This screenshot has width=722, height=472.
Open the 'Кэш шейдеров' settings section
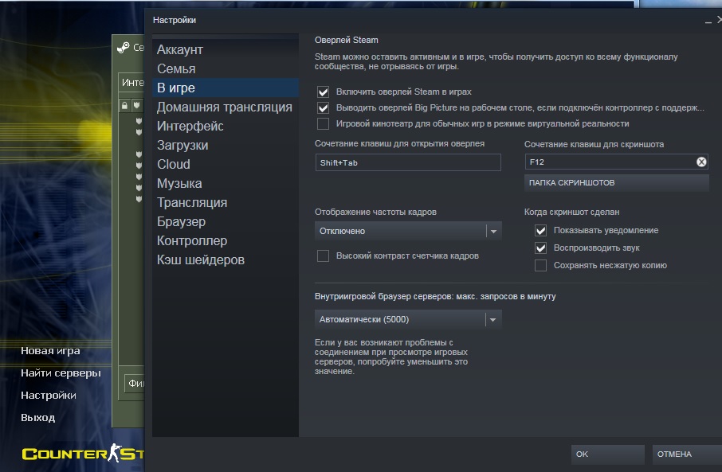click(226, 260)
